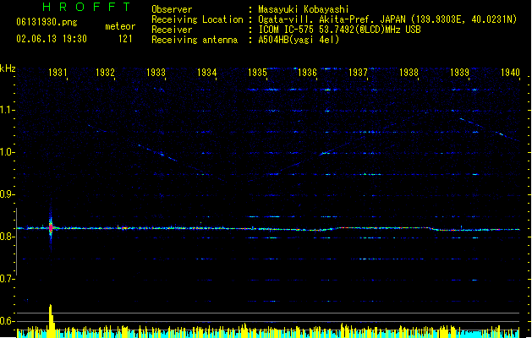This screenshot has height=338, width=532.
Task: Click the 0.8 frequency axis label
Action: [8, 237]
